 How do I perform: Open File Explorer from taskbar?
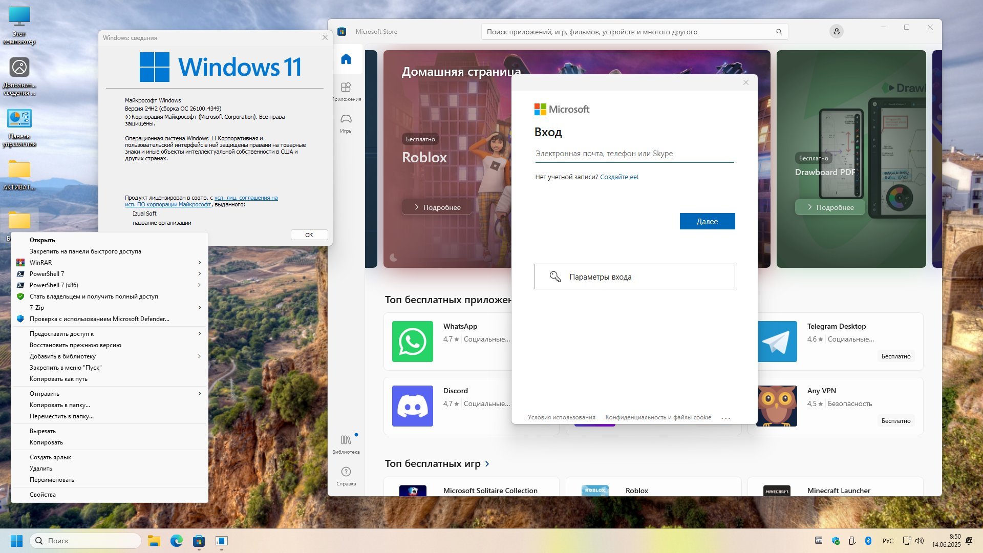pyautogui.click(x=154, y=541)
